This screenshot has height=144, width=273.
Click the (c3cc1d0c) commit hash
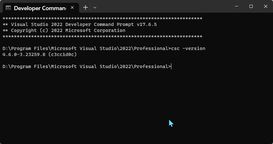[x=63, y=55]
